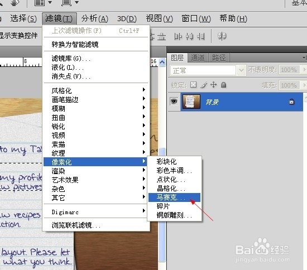The height and width of the screenshot is (270, 307).
Task: Click the canvas scrollbar up arrow
Action: pos(162,62)
